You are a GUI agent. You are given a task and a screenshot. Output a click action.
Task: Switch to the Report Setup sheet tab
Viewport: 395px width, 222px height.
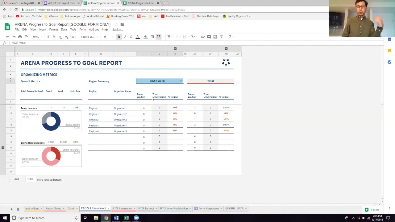53,208
